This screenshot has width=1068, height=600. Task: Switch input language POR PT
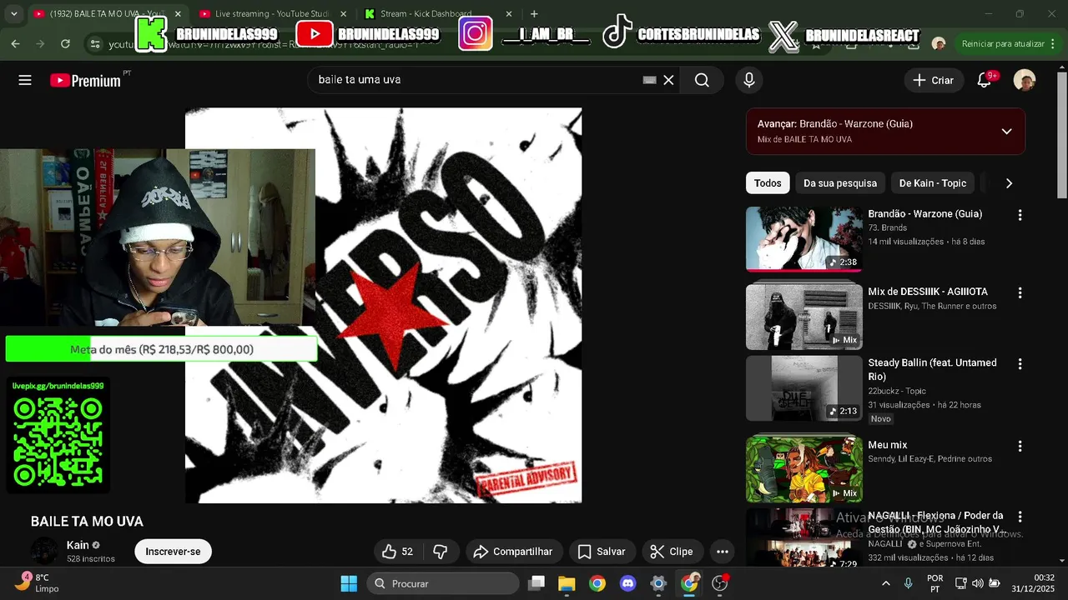point(935,583)
